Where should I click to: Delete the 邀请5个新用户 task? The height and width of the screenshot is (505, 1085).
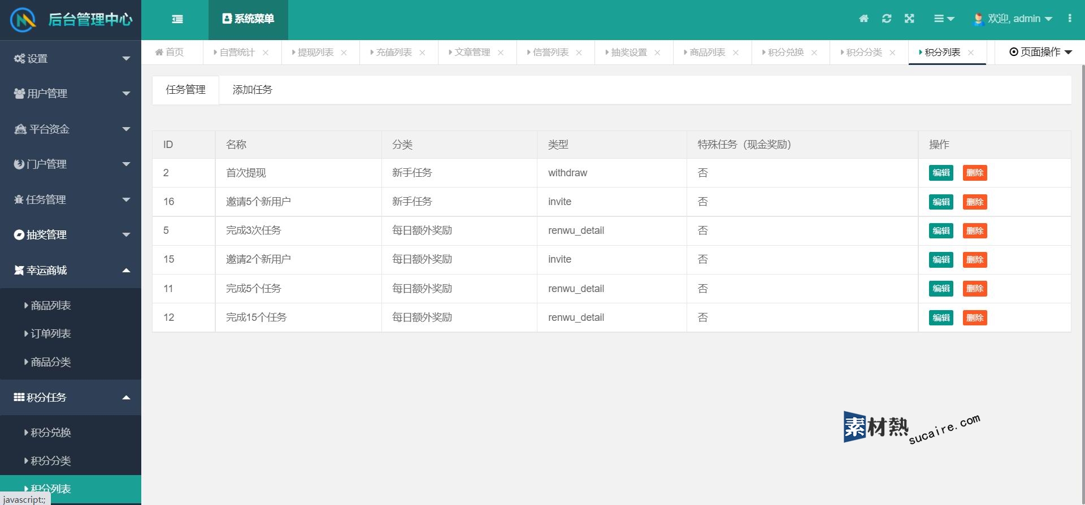pos(975,202)
